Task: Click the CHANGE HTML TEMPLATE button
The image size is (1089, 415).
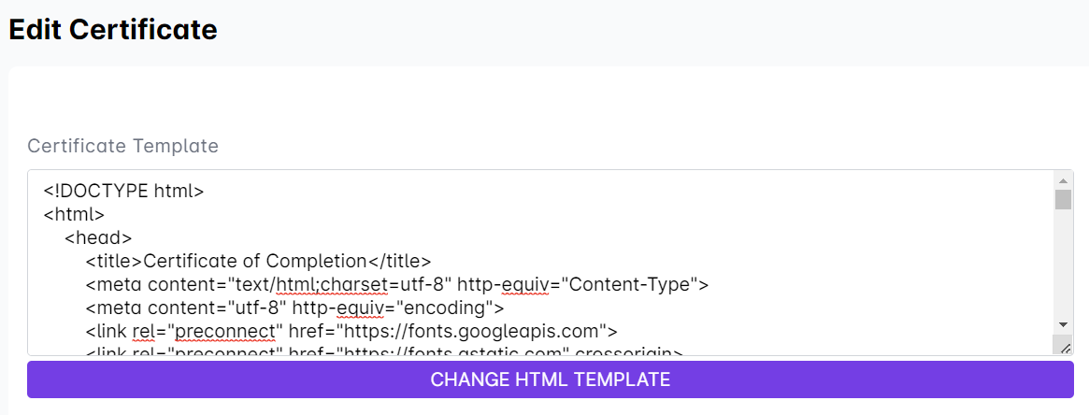Action: point(550,379)
